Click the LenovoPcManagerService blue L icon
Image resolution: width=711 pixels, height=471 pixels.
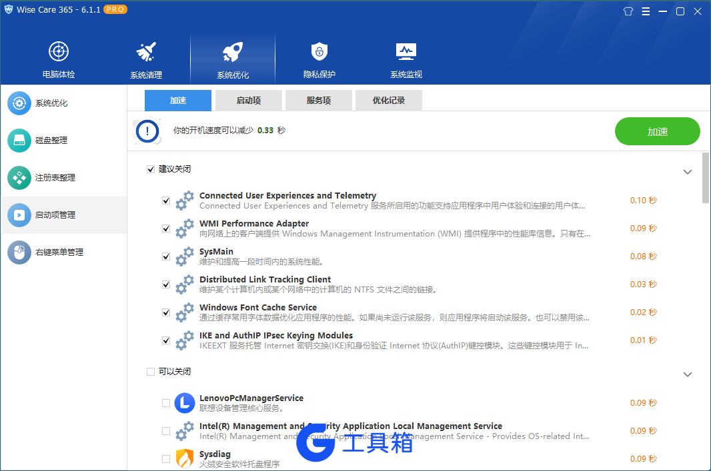pos(185,403)
